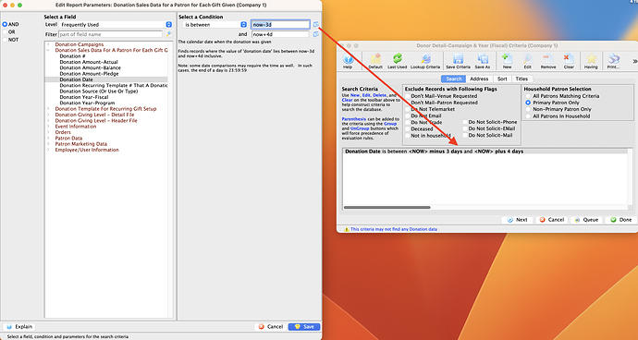
Task: Expand the Donation Campaigns tree node
Action: [48, 44]
